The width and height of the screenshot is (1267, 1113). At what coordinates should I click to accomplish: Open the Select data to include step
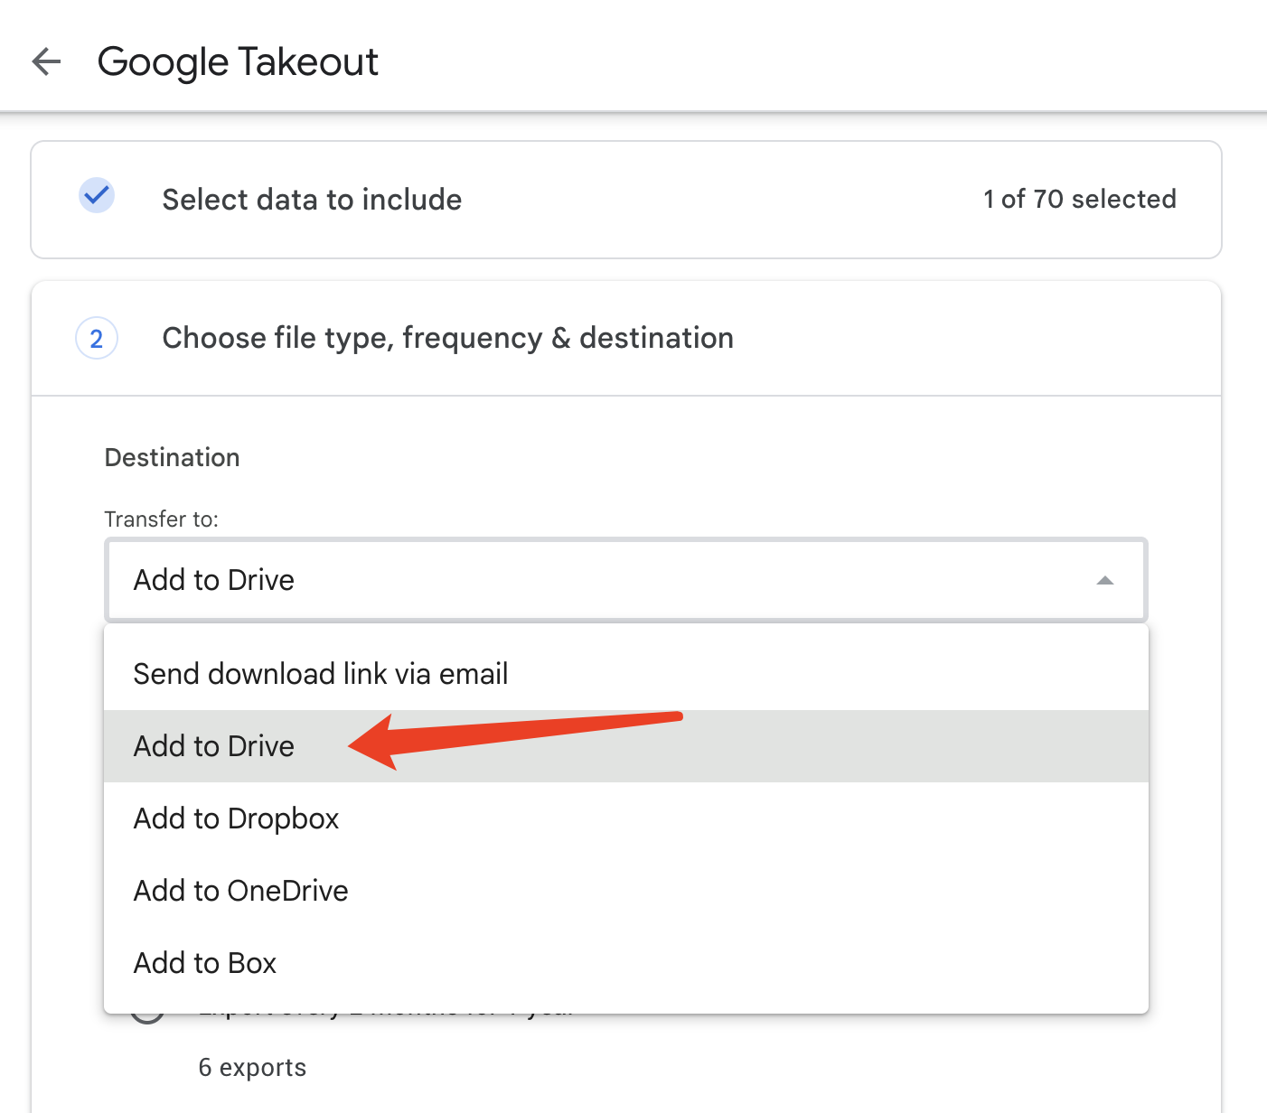[x=312, y=200]
